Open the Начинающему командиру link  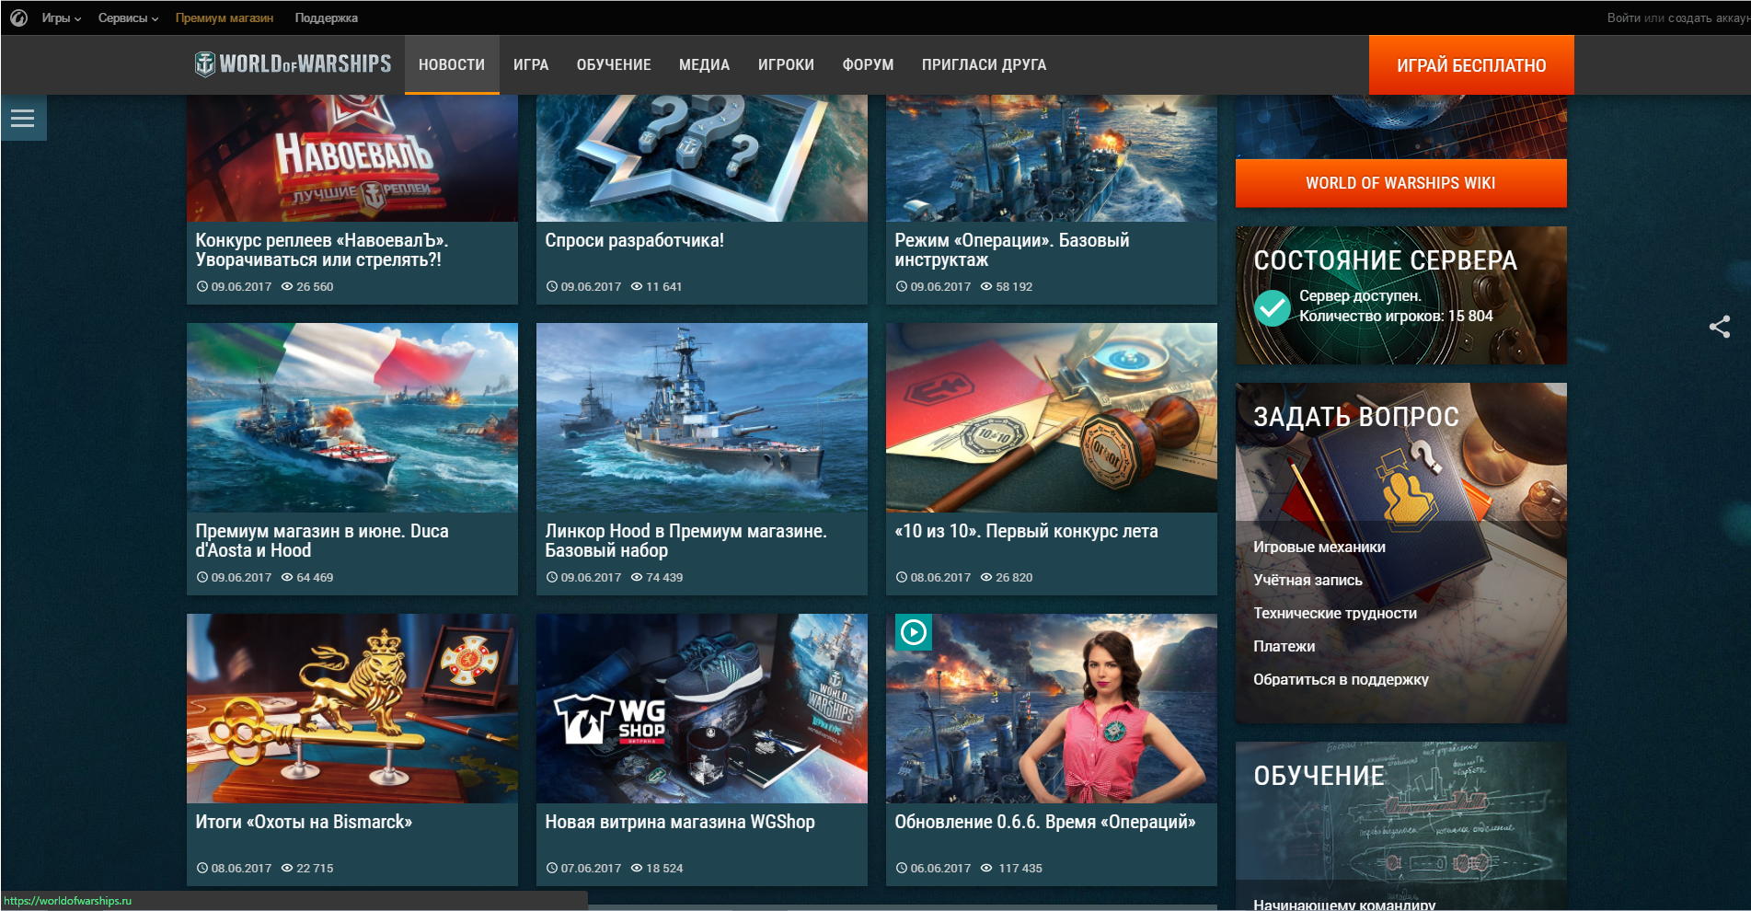(1344, 904)
